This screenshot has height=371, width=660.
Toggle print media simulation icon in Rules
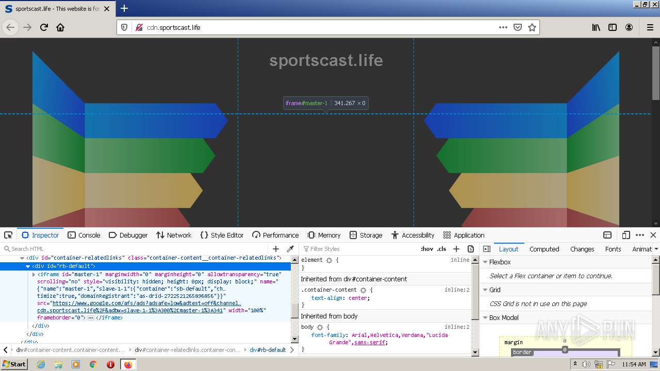point(470,249)
